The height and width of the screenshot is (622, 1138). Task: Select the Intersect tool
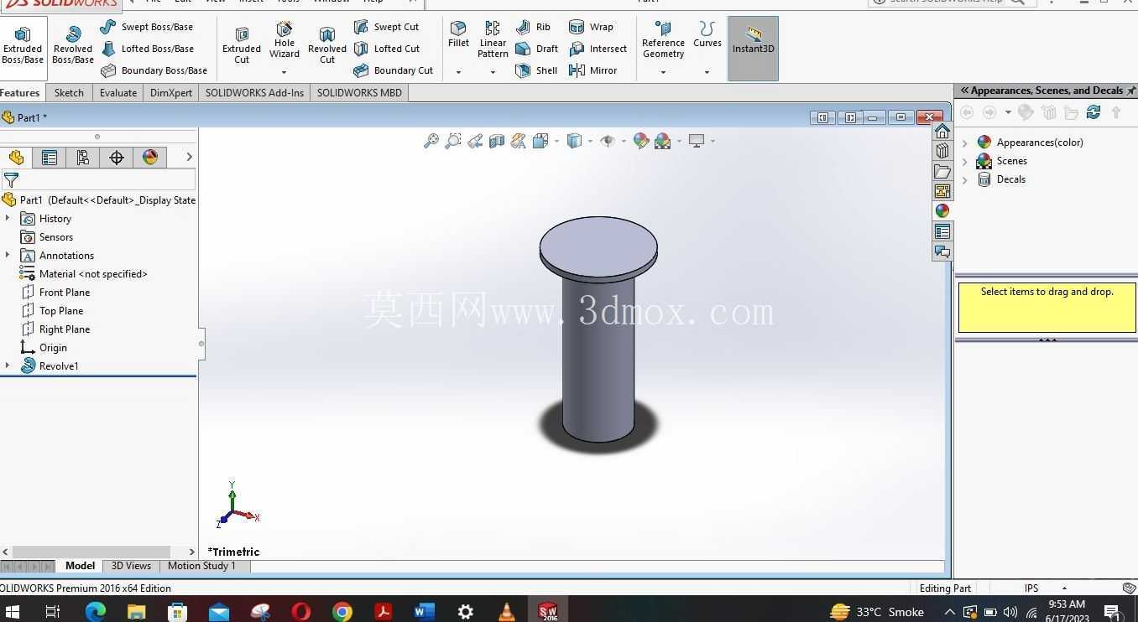598,49
